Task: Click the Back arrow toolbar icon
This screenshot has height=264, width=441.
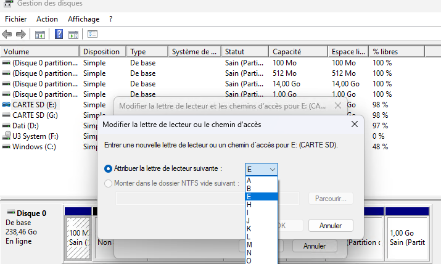Action: pyautogui.click(x=7, y=35)
